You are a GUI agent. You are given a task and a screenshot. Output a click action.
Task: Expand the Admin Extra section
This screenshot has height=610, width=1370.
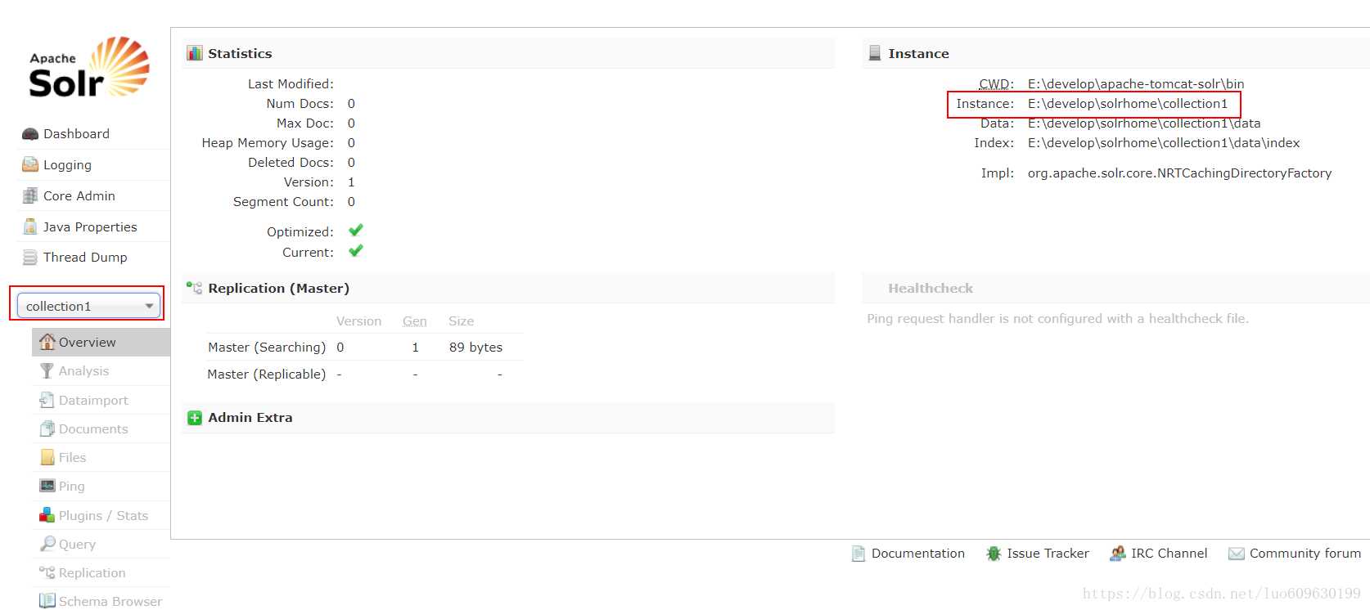click(508, 418)
